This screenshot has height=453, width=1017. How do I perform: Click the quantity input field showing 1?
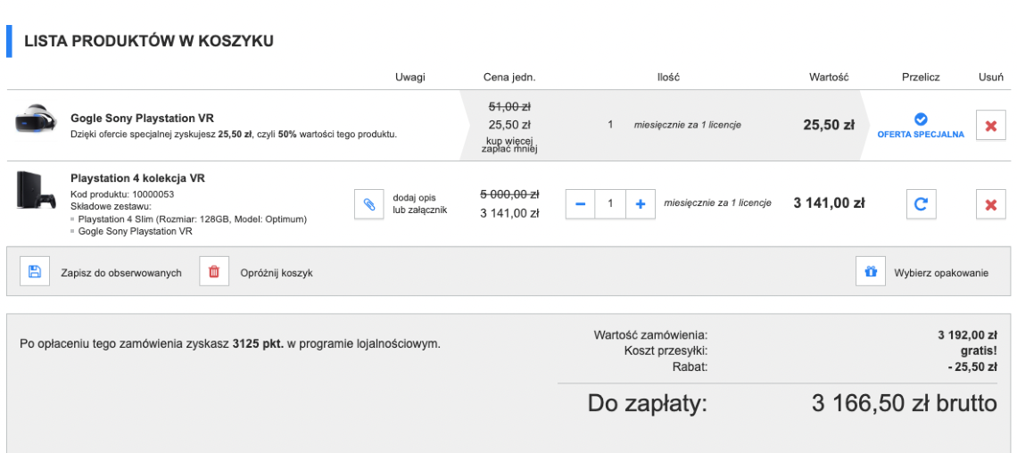[x=610, y=204]
